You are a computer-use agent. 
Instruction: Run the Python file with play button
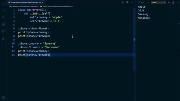click(123, 3)
